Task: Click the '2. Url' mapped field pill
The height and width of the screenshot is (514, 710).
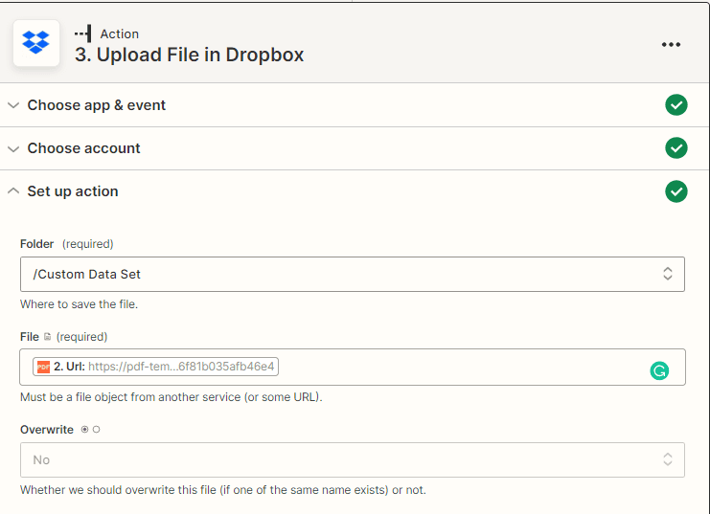Action: tap(156, 367)
